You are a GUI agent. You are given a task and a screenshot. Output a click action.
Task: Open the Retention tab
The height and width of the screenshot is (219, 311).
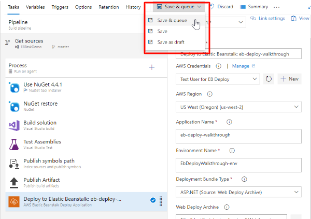click(x=109, y=7)
